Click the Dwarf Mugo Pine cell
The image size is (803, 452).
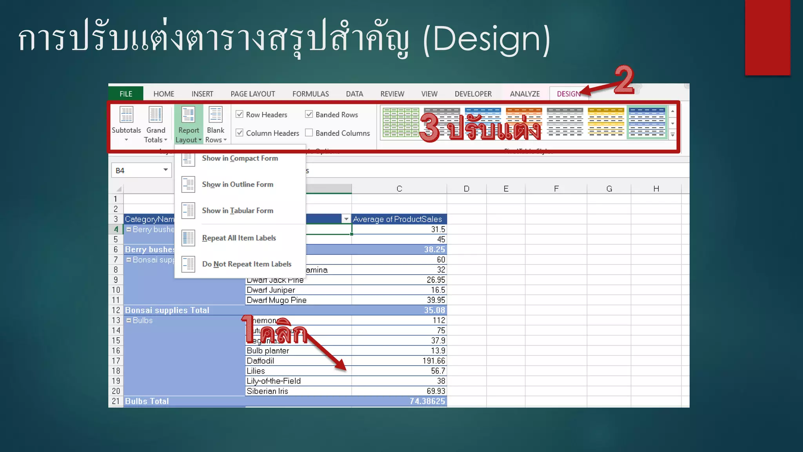coord(298,300)
